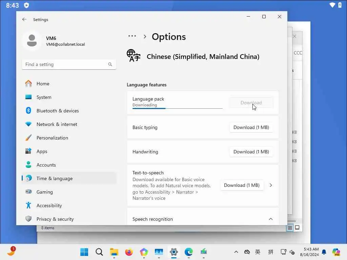Open the weather widget icon on taskbar
Viewport: 347px width, 260px height.
(x=11, y=252)
